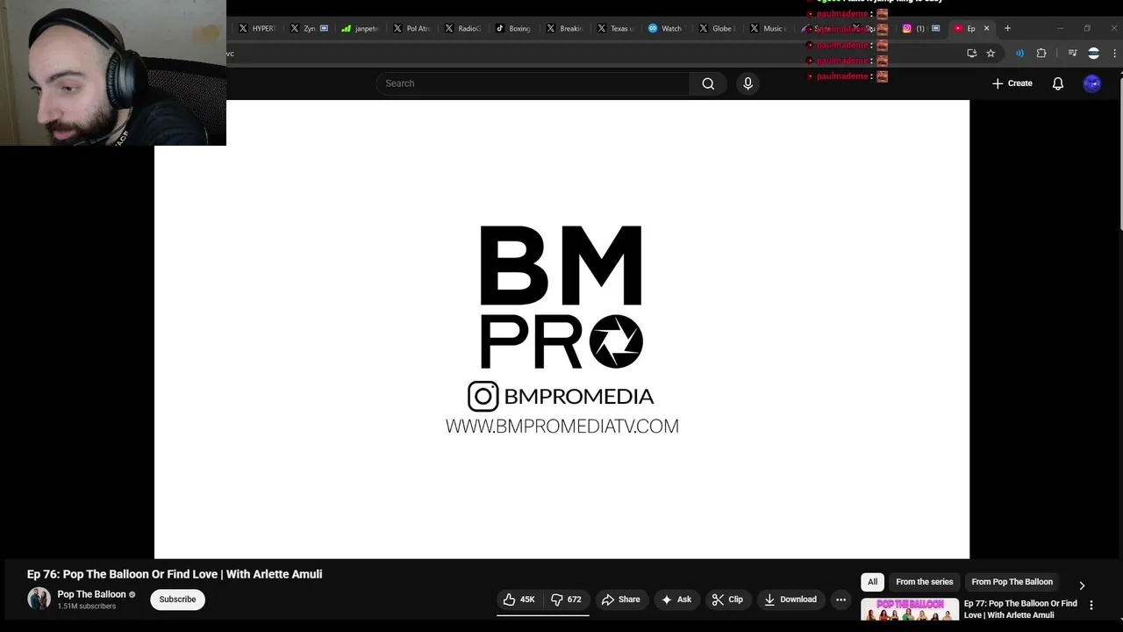
Task: Switch to the Instagram (1) browser tab
Action: [920, 28]
